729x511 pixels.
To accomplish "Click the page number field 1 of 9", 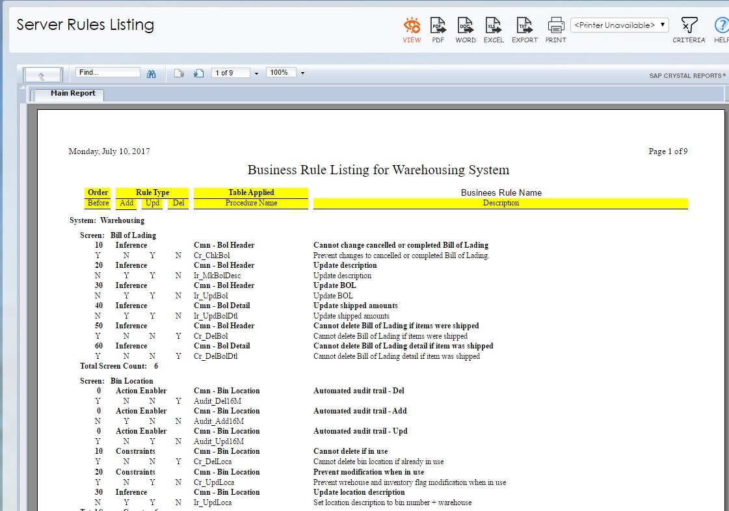I will click(231, 73).
